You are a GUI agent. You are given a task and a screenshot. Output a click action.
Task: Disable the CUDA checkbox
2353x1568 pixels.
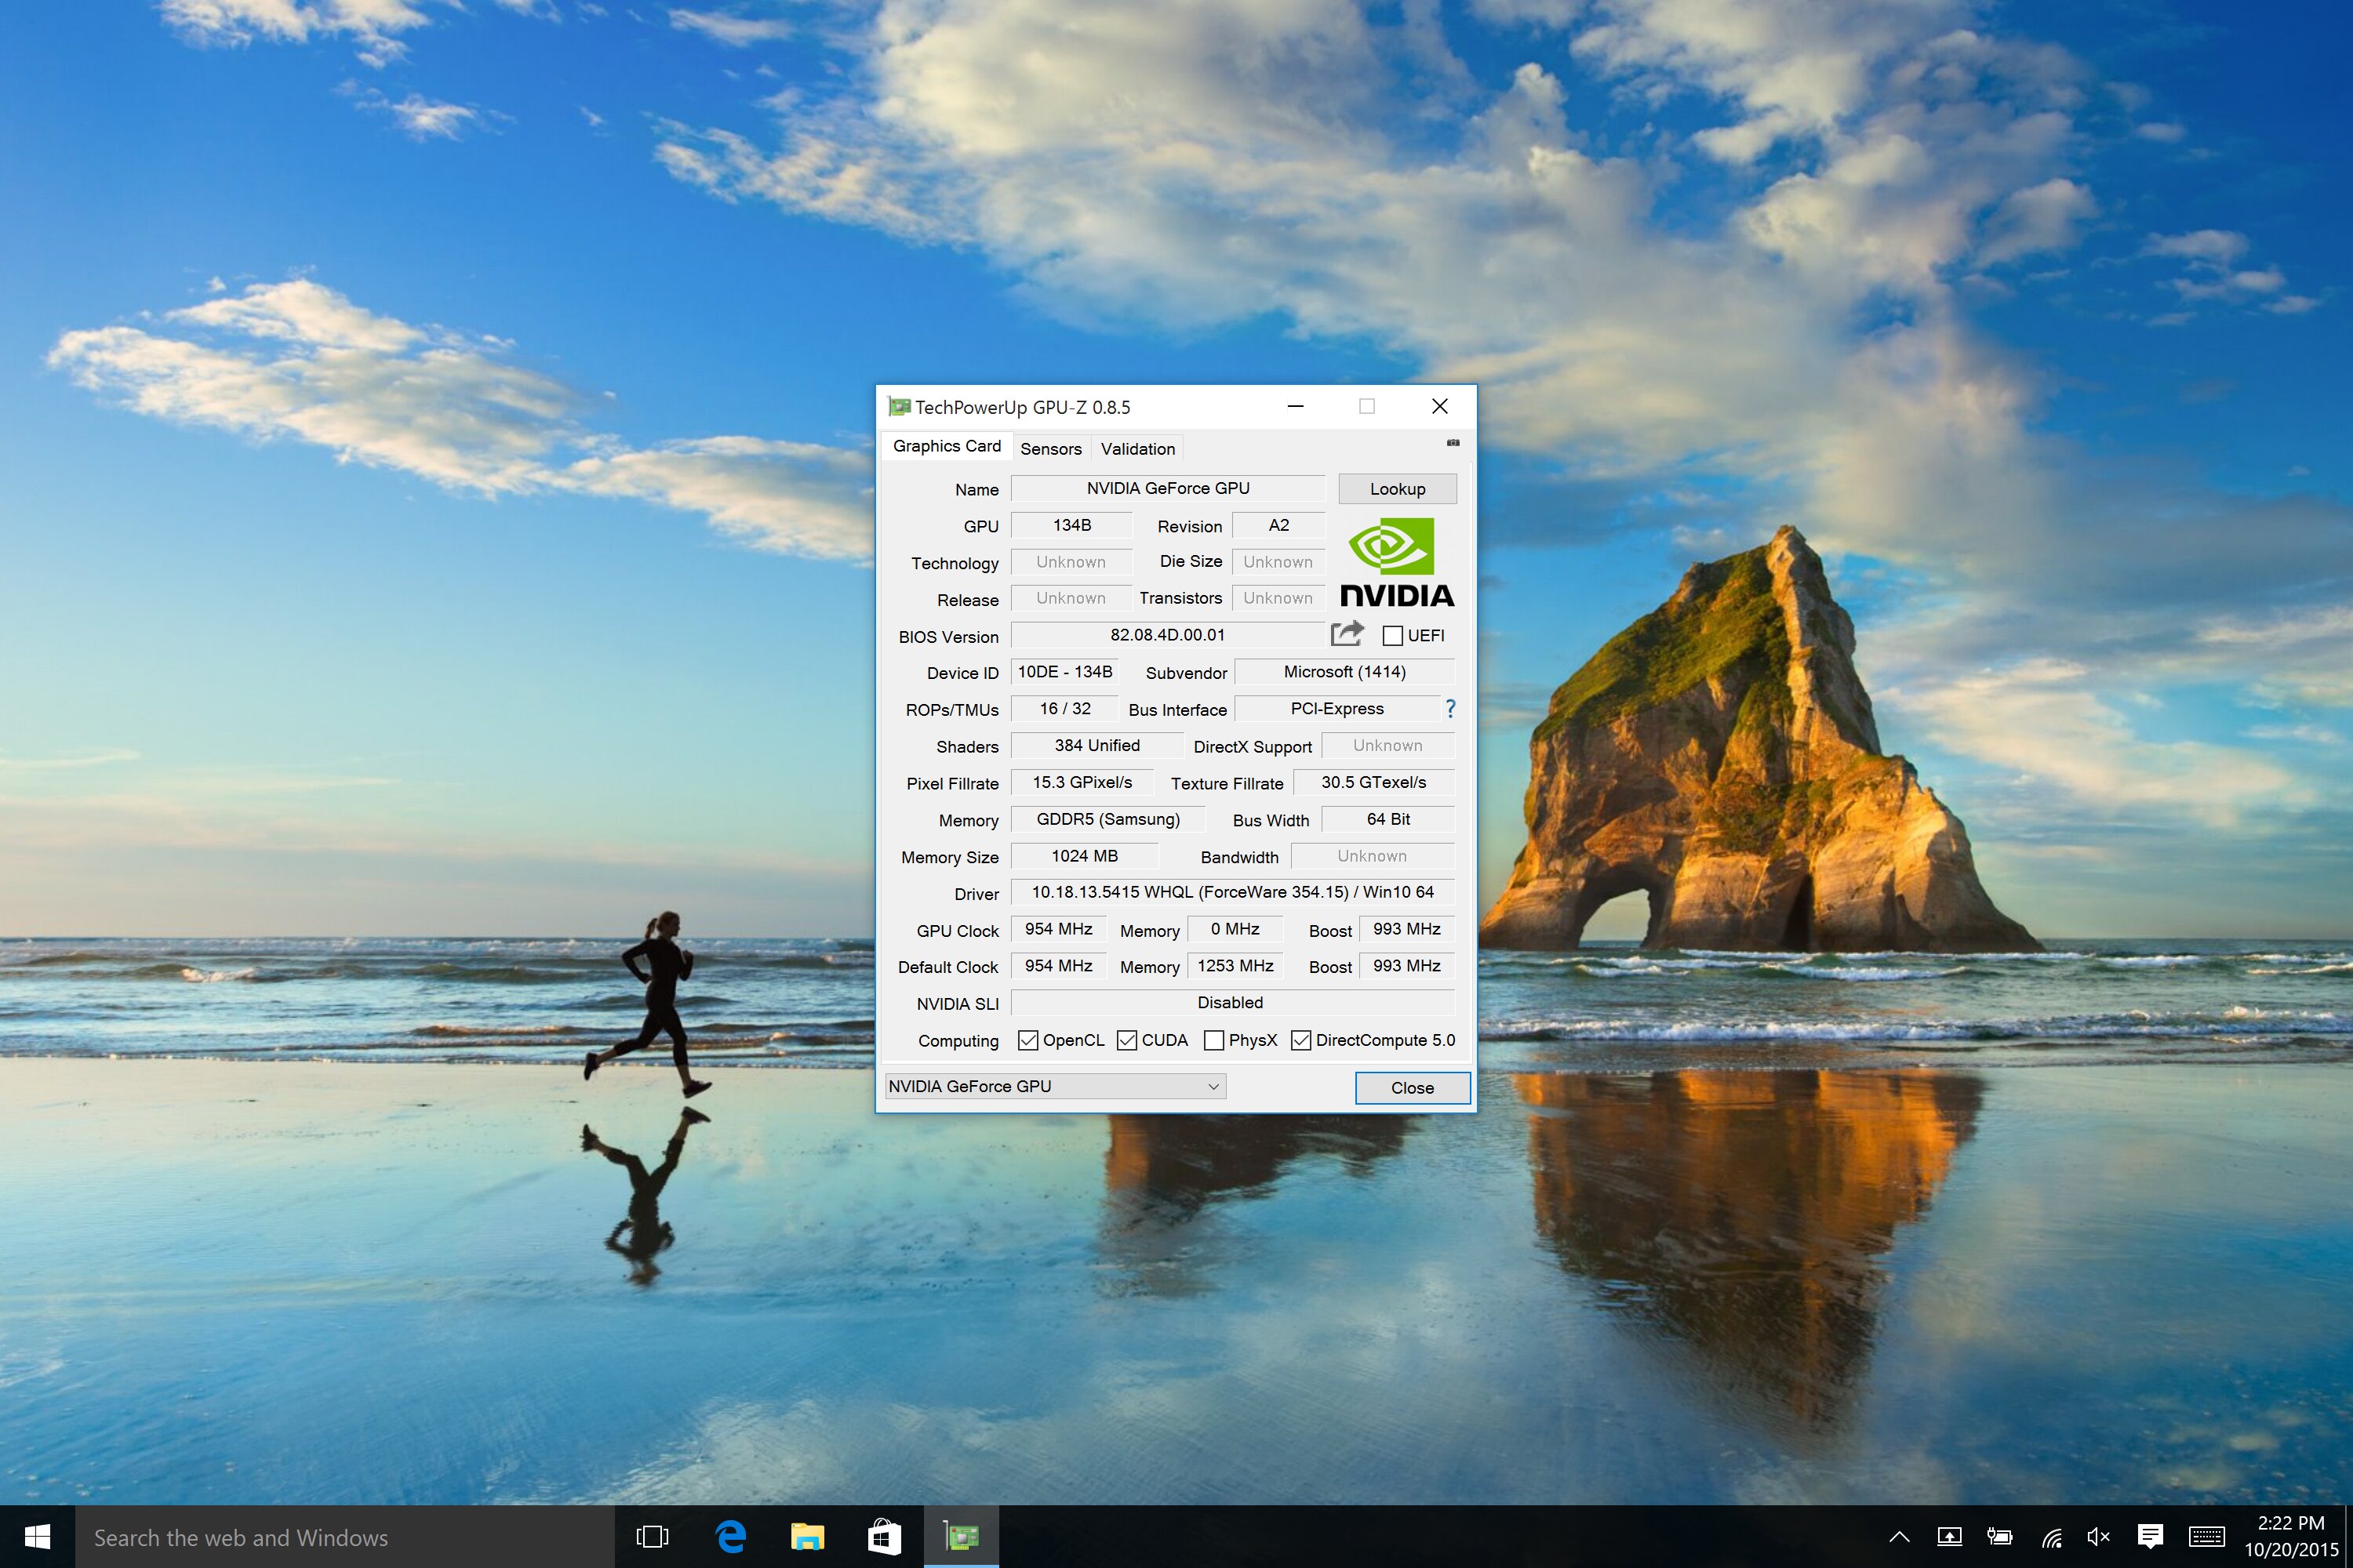coord(1126,1040)
